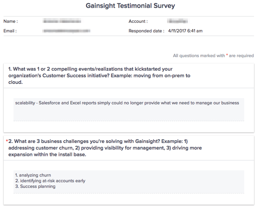Screen dimensions: 257x206
Task: Click question 1 about compelling events
Action: (99, 75)
